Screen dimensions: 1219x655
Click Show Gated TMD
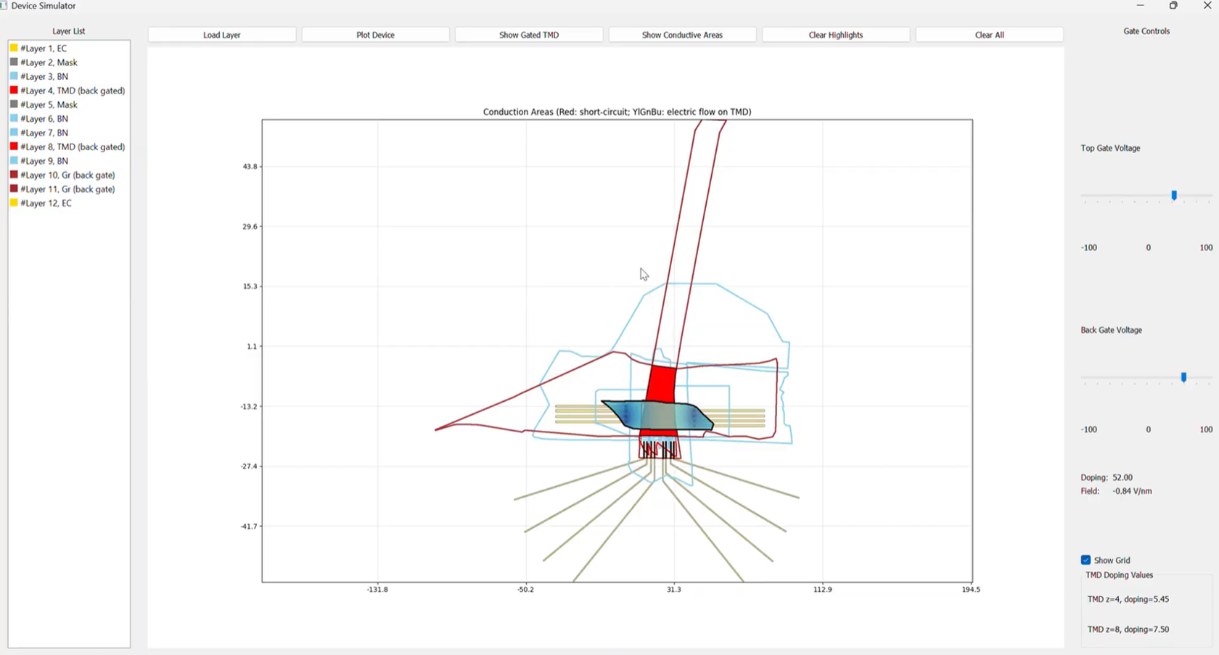(529, 35)
